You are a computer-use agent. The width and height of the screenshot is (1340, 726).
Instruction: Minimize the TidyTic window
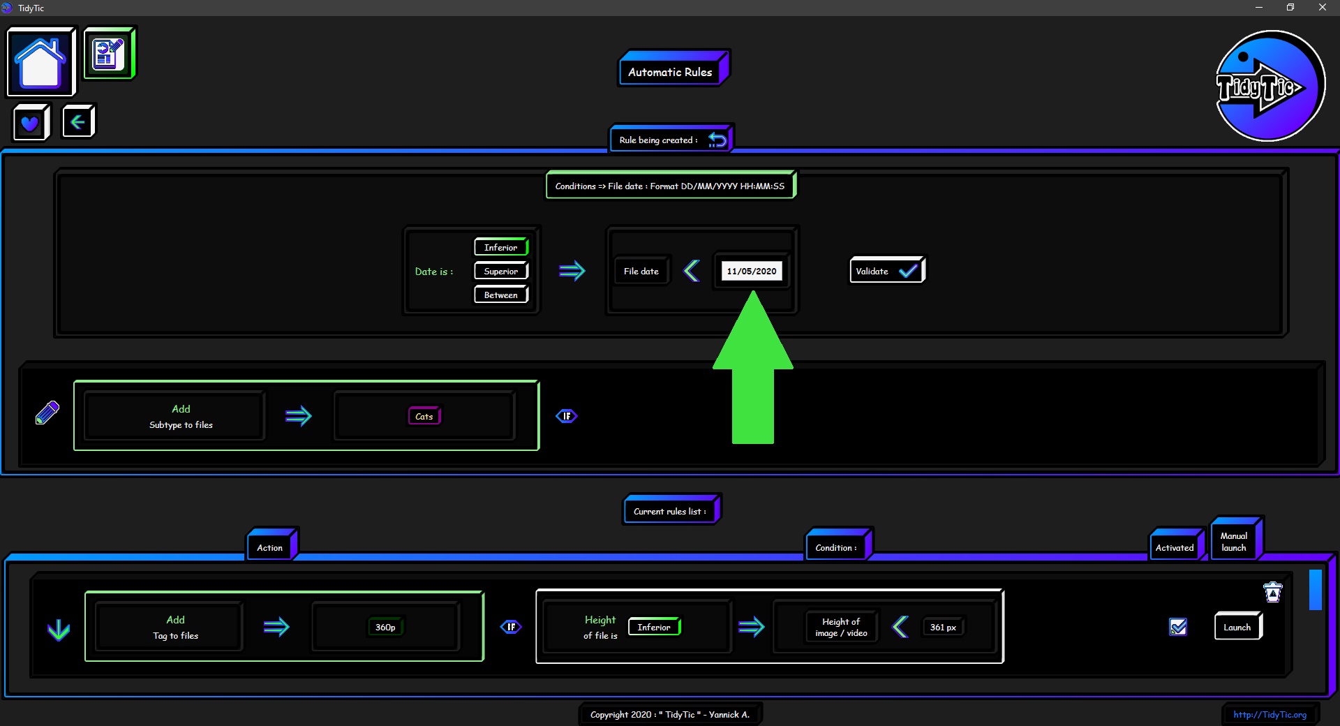pyautogui.click(x=1259, y=8)
